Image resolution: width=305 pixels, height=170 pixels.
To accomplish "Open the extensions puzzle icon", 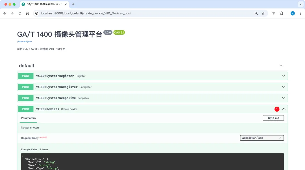I will click(281, 13).
